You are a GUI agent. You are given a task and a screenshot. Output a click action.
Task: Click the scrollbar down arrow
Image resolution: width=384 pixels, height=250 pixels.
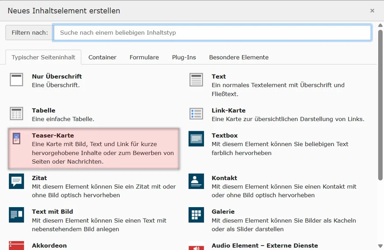pos(380,246)
